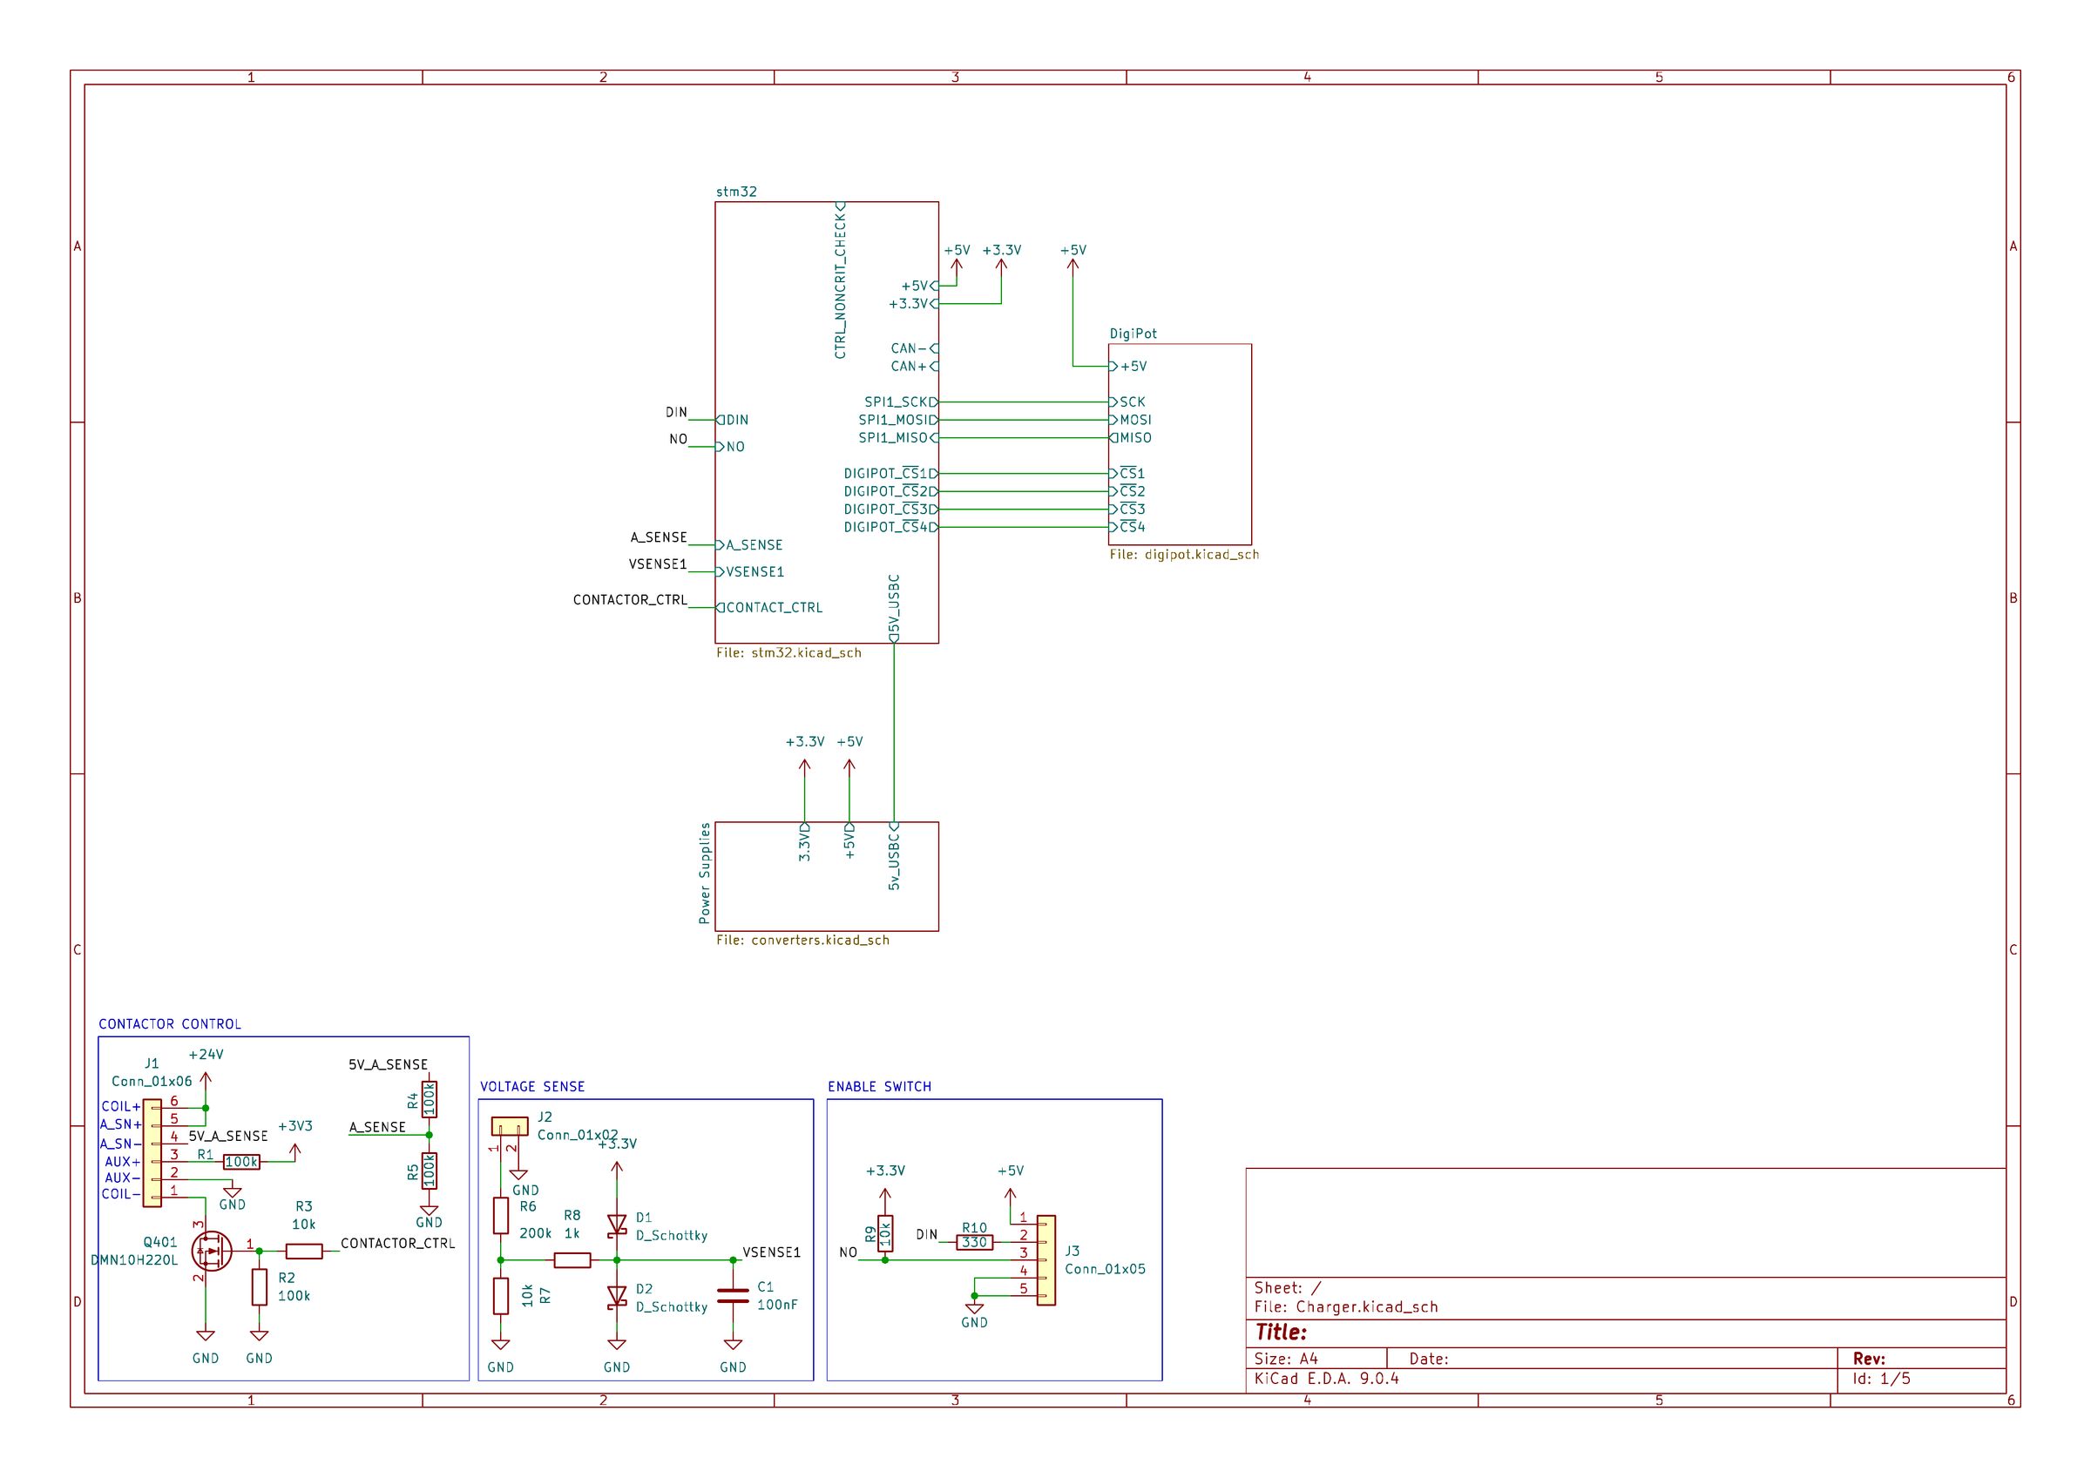The height and width of the screenshot is (1478, 2091).
Task: Click resistor R5 above its GND
Action: pos(429,1171)
